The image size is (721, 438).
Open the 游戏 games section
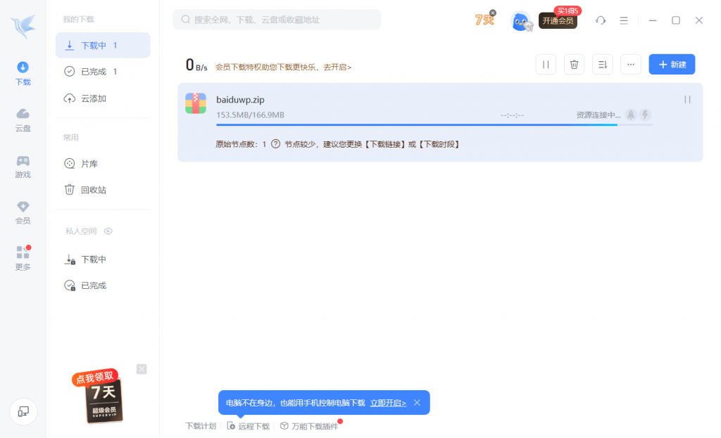[23, 166]
